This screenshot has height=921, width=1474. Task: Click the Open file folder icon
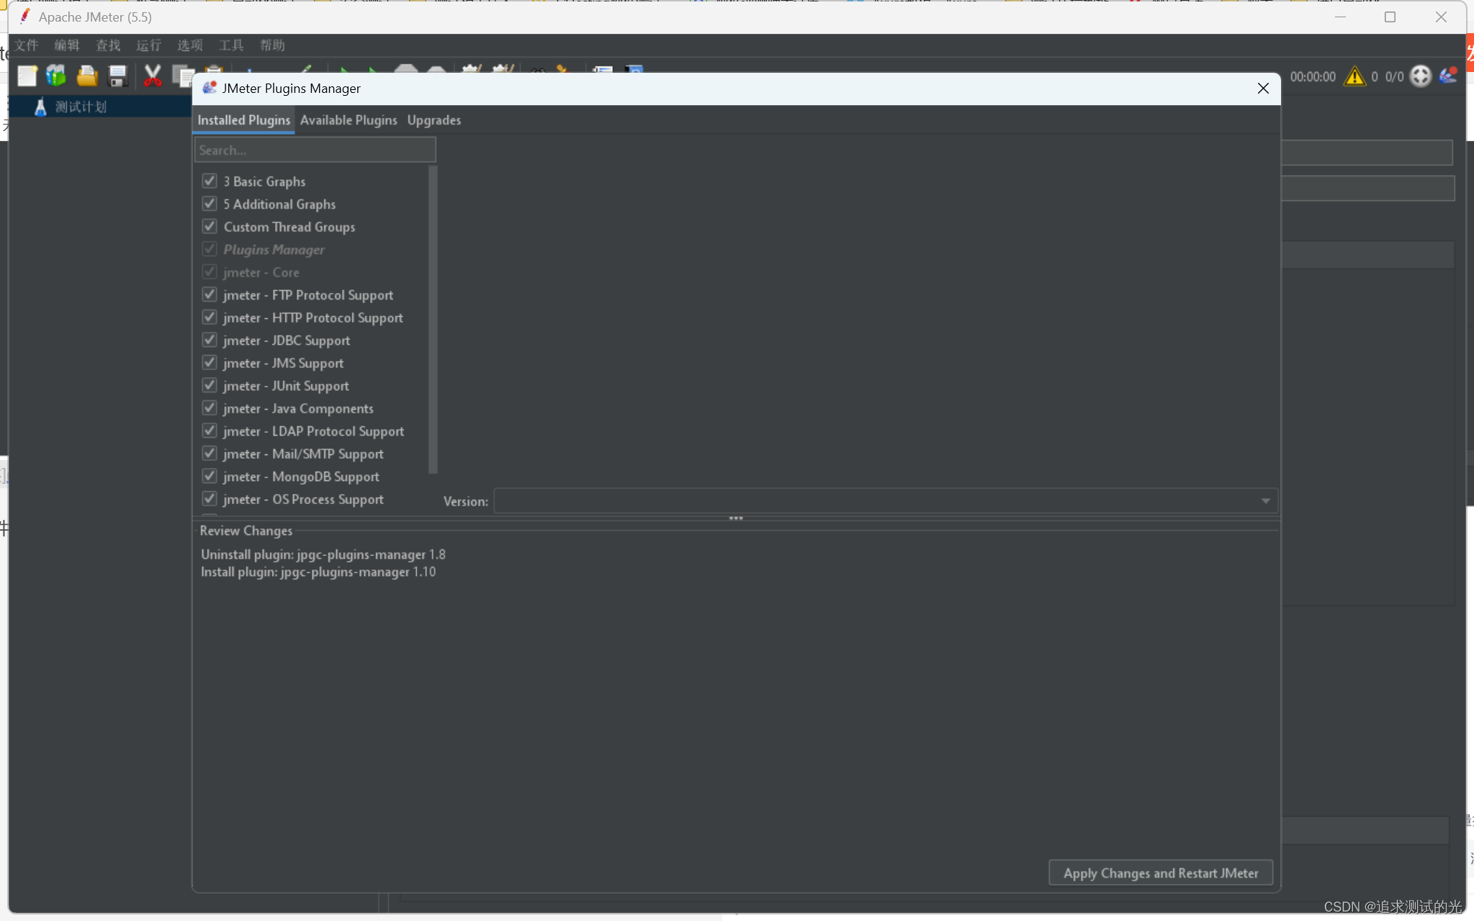pyautogui.click(x=87, y=76)
